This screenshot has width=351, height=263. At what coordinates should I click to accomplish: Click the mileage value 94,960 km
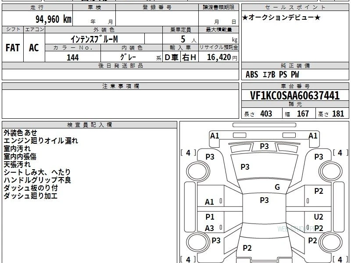coord(54,19)
